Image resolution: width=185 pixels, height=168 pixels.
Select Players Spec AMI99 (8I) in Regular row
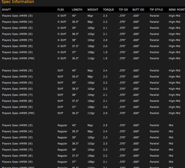(17, 156)
